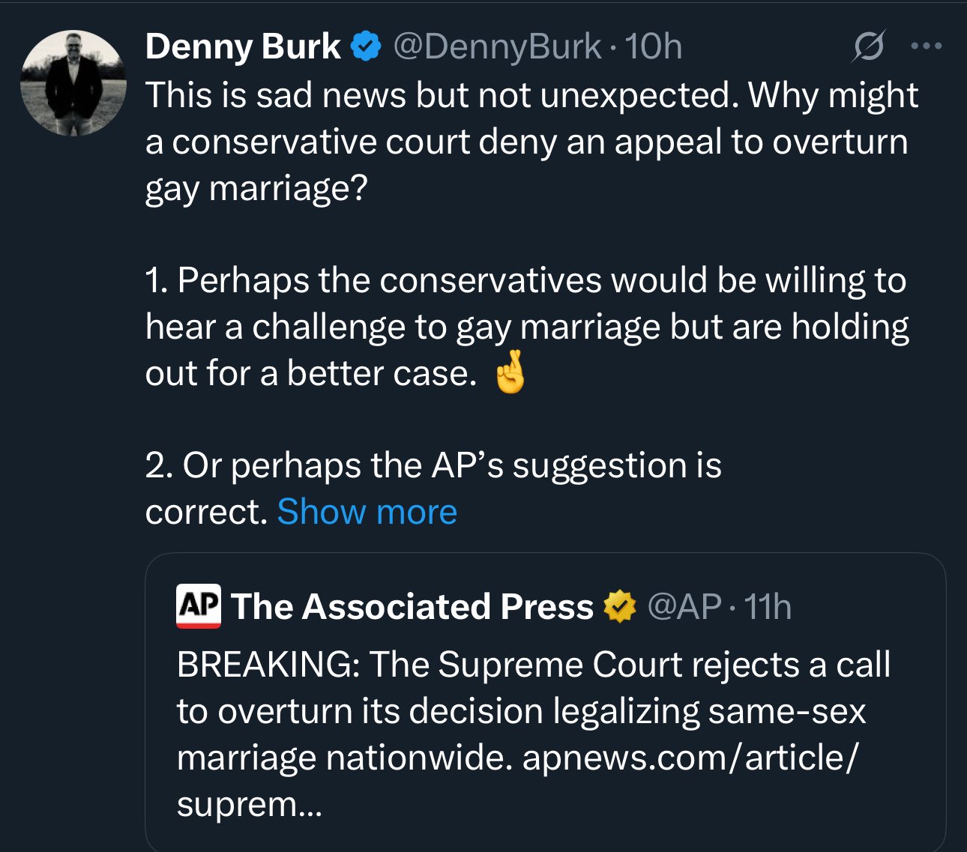Screen dimensions: 967x852
Task: Click the AP logo avatar
Action: pos(199,606)
